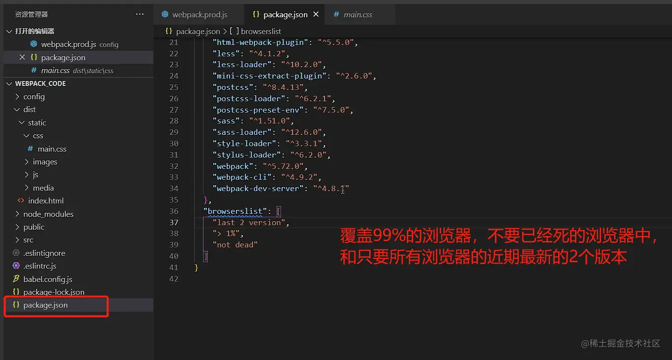Image resolution: width=672 pixels, height=360 pixels.
Task: Select the package.json editor tab
Action: pyautogui.click(x=285, y=14)
